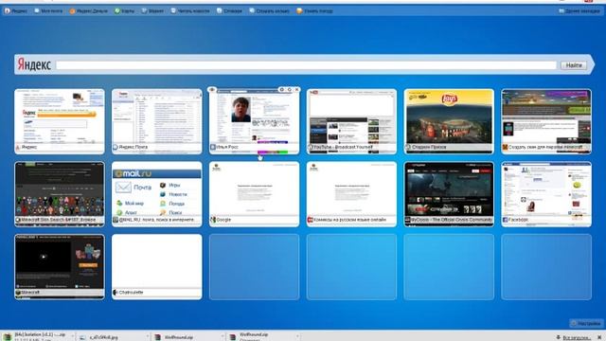This screenshot has width=606, height=341.
Task: Focus the Яндекс search input field
Action: tap(306, 65)
